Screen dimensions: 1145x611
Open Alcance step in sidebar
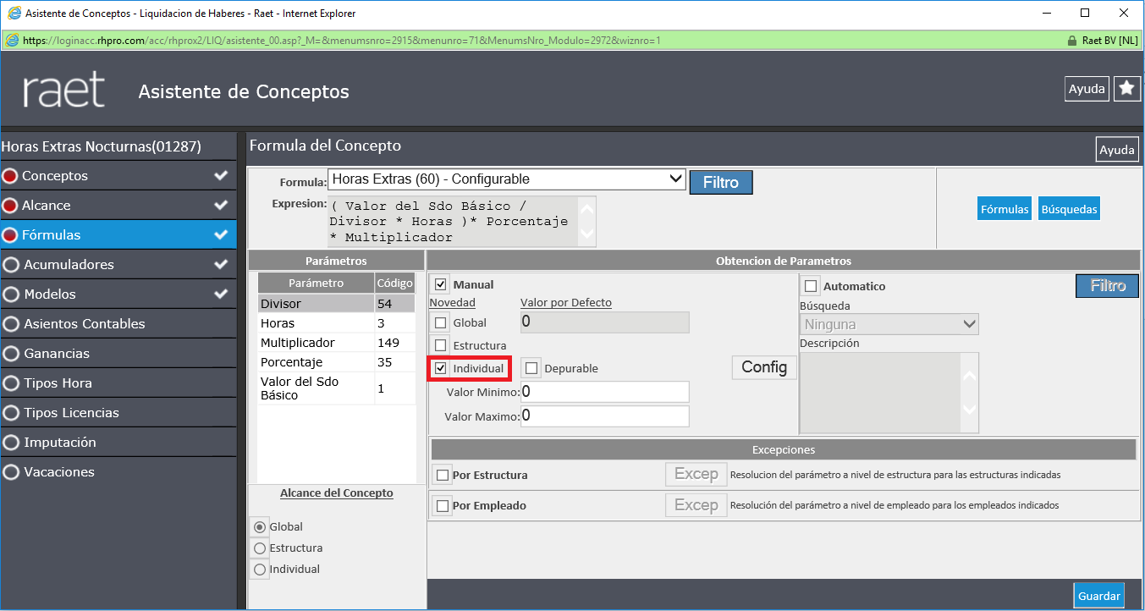coord(118,206)
